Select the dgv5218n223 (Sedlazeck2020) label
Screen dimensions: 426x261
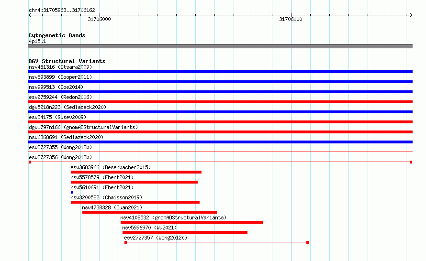(67, 107)
